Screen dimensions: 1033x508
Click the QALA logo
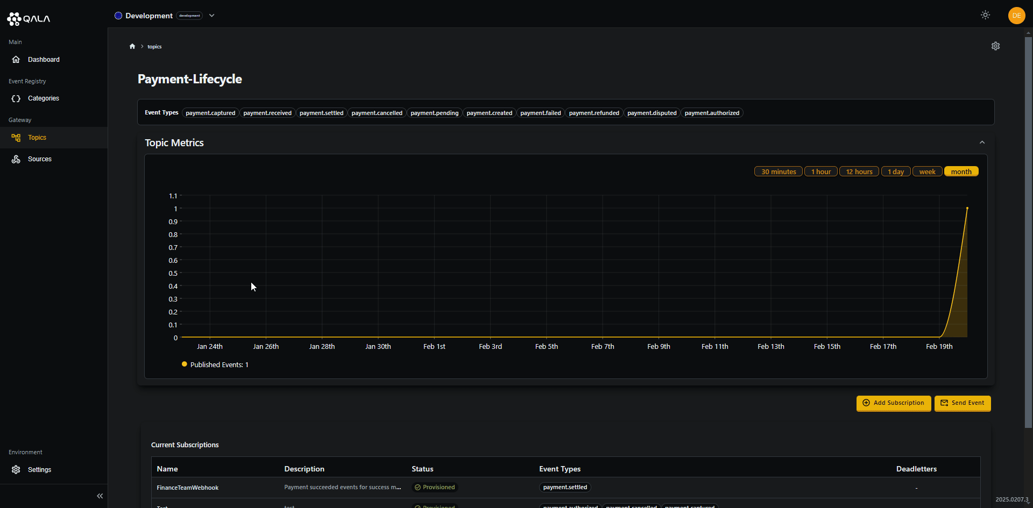tap(29, 18)
